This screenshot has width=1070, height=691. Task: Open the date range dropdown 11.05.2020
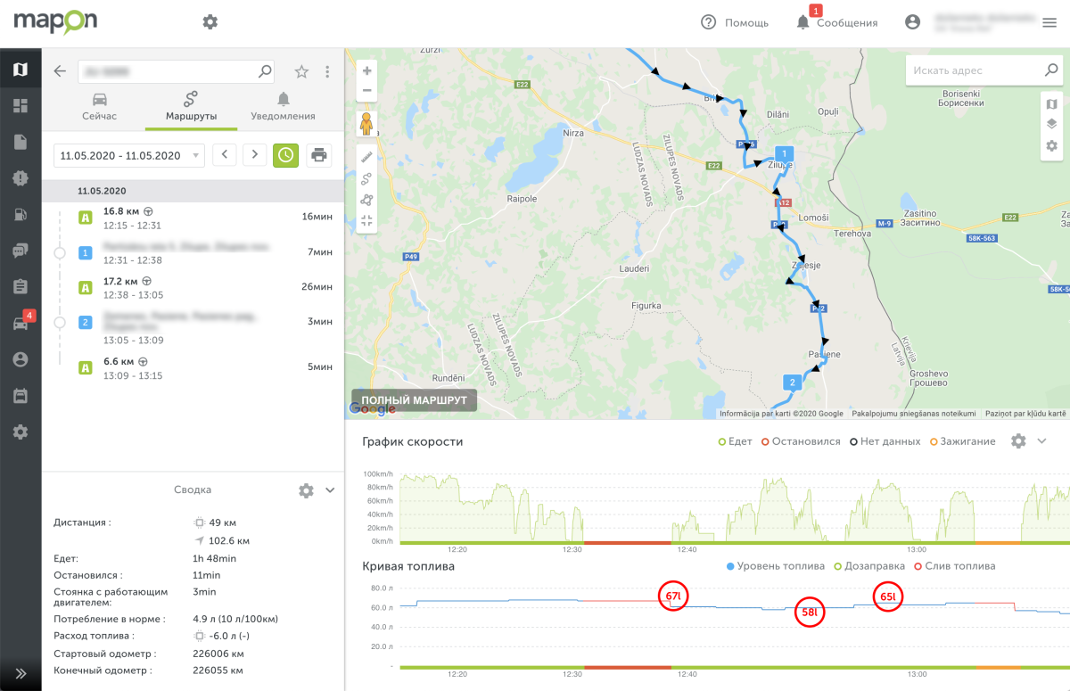pyautogui.click(x=129, y=155)
